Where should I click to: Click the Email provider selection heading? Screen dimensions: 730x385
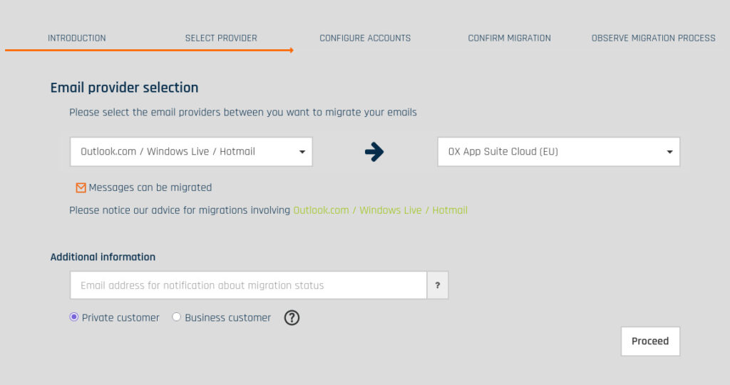click(x=124, y=88)
